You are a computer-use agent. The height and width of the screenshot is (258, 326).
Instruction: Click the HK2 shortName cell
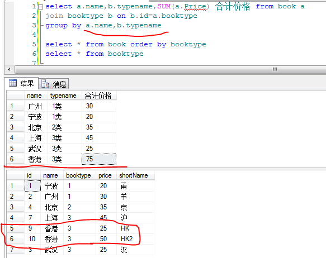135,239
